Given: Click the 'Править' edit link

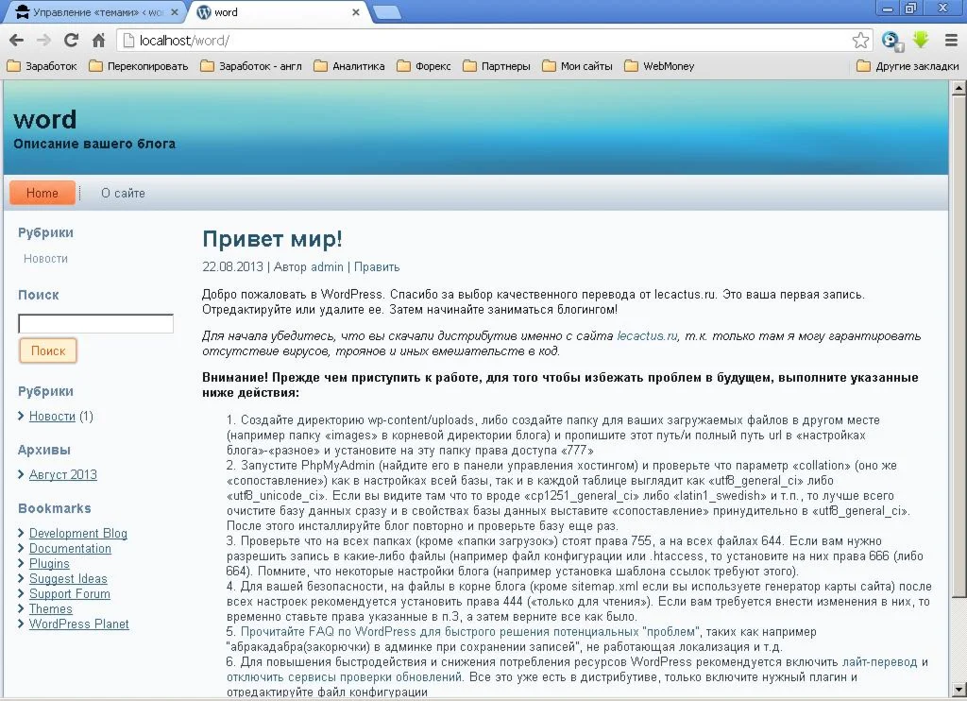Looking at the screenshot, I should [x=376, y=267].
